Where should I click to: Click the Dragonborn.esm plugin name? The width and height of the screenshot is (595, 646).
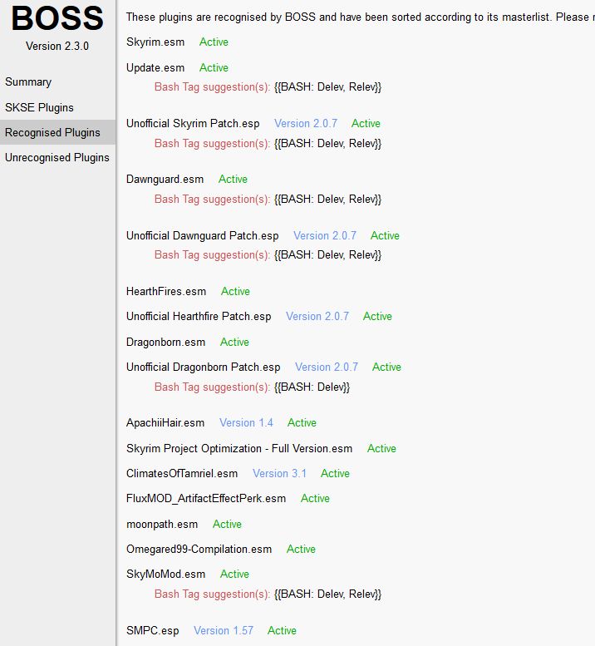click(165, 342)
